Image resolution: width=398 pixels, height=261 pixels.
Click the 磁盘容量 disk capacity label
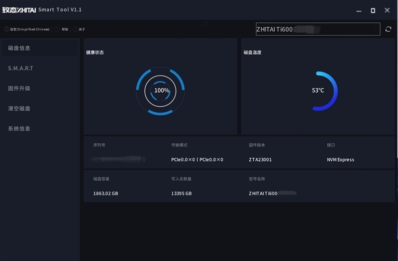coord(101,179)
